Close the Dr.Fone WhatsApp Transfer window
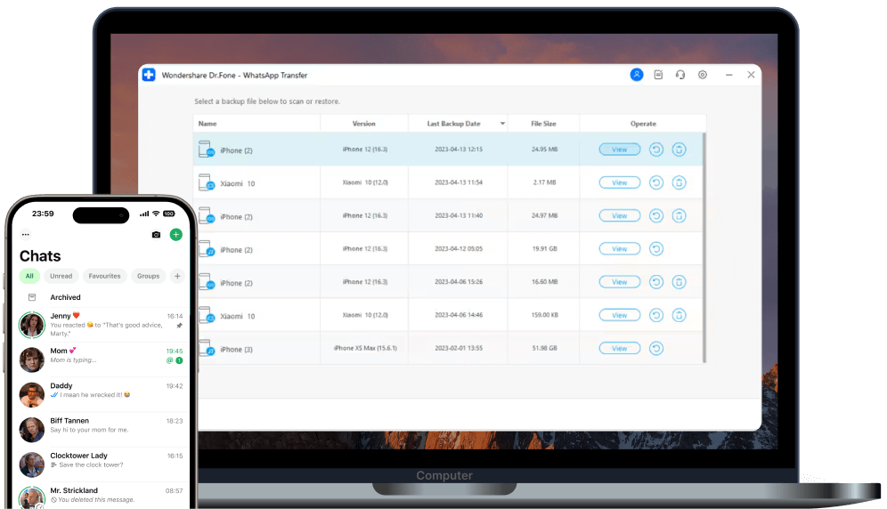The image size is (887, 509). coord(751,75)
